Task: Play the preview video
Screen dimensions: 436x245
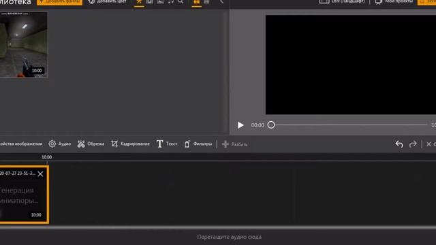Action: pyautogui.click(x=240, y=125)
